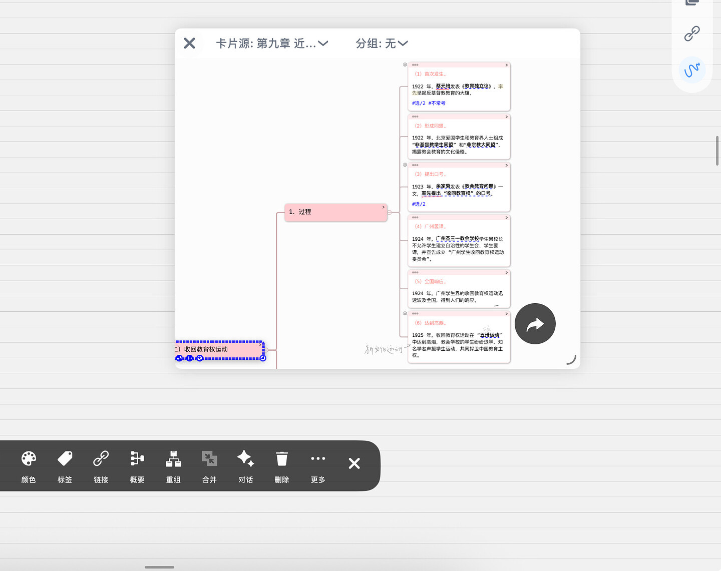Viewport: 721px width, 571px height.
Task: Dismiss the bottom toolbar with its X
Action: pyautogui.click(x=354, y=463)
